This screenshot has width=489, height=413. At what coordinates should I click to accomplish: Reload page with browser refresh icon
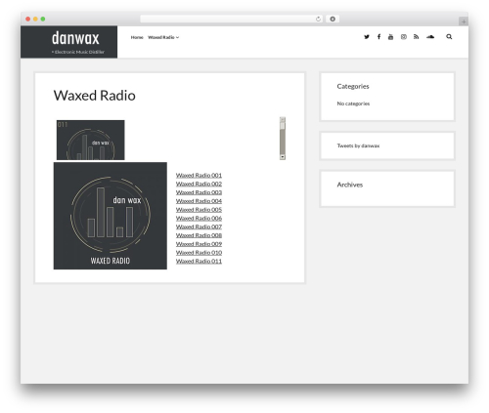coord(318,20)
